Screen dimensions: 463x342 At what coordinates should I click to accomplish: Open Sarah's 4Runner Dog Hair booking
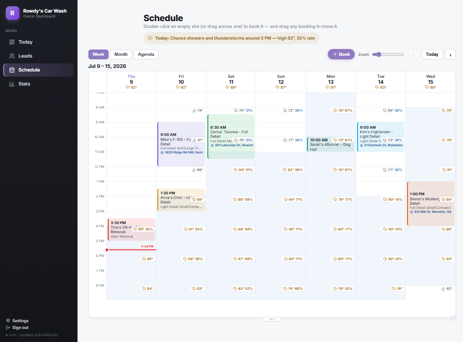(x=331, y=144)
